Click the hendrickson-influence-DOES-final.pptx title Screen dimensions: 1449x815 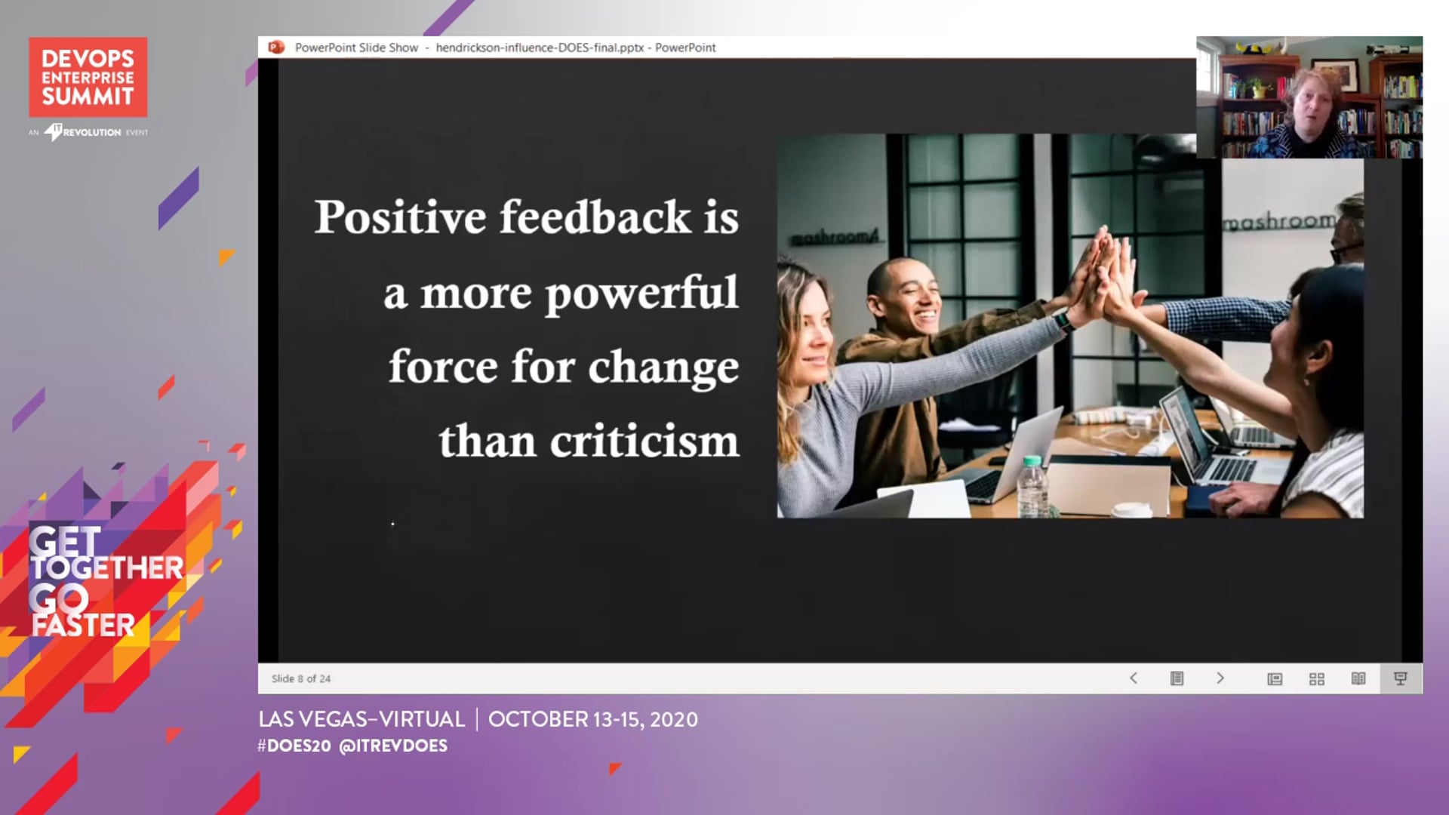[540, 47]
